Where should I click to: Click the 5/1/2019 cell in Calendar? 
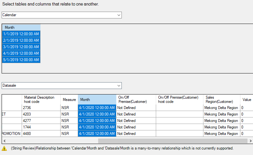(x=21, y=60)
